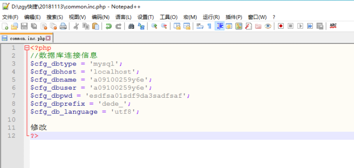The width and height of the screenshot is (354, 168).
Task: Collapse the <?php fold block at line 1
Action: pos(27,48)
